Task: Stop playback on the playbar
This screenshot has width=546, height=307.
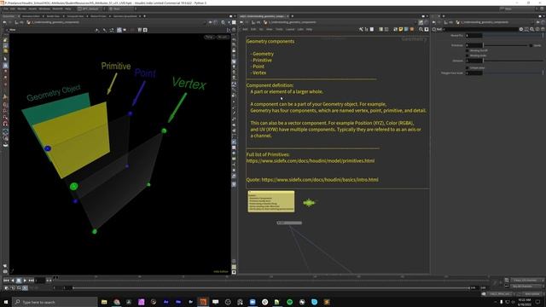Action: click(x=19, y=281)
